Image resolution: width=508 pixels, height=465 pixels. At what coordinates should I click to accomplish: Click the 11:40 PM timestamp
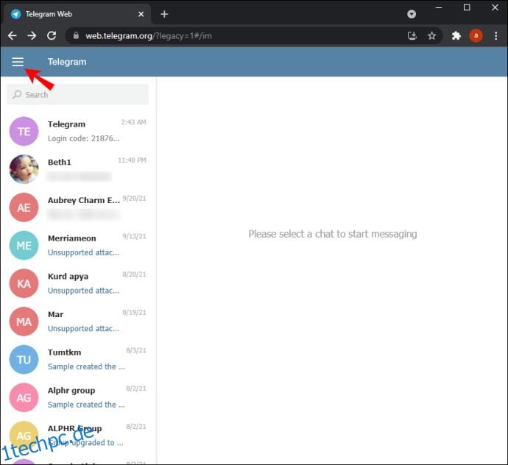132,160
